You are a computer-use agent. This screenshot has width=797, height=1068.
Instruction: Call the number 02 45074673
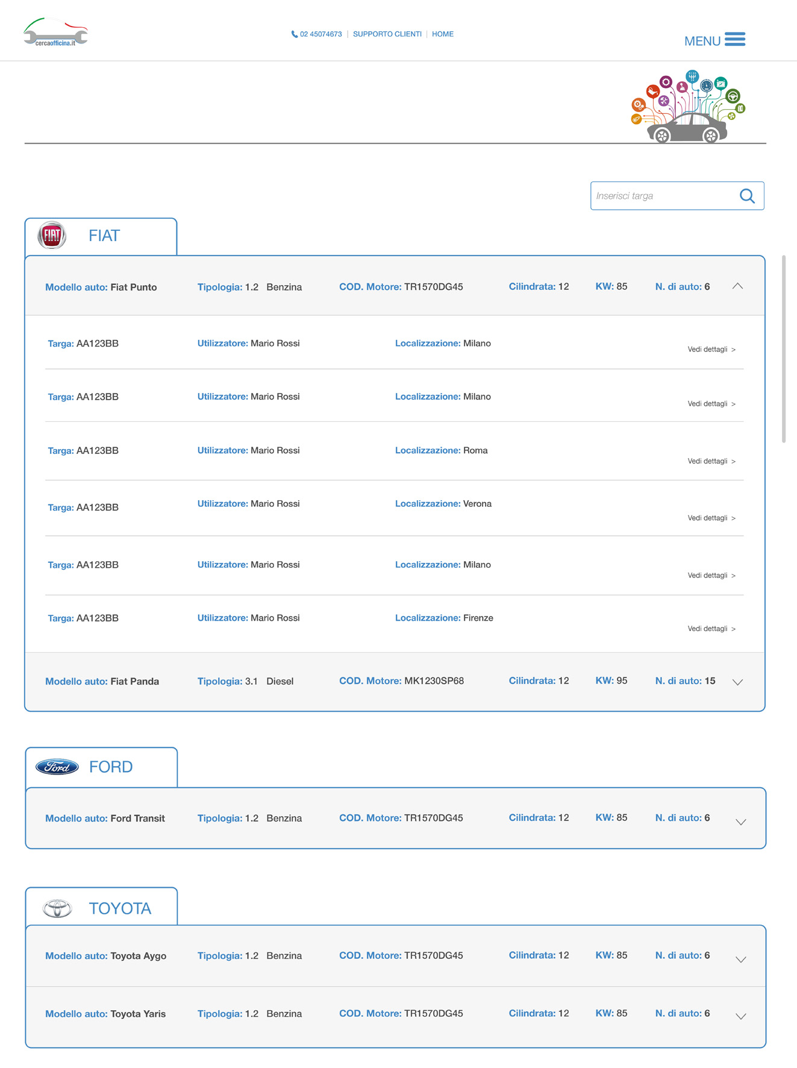[x=321, y=34]
